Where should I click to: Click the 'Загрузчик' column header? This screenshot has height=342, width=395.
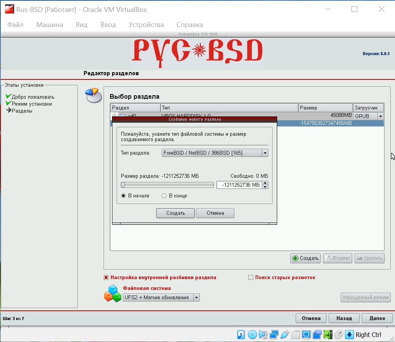click(368, 108)
